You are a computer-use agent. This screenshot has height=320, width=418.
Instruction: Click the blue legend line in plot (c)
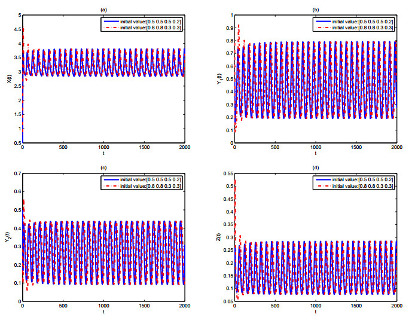point(112,180)
